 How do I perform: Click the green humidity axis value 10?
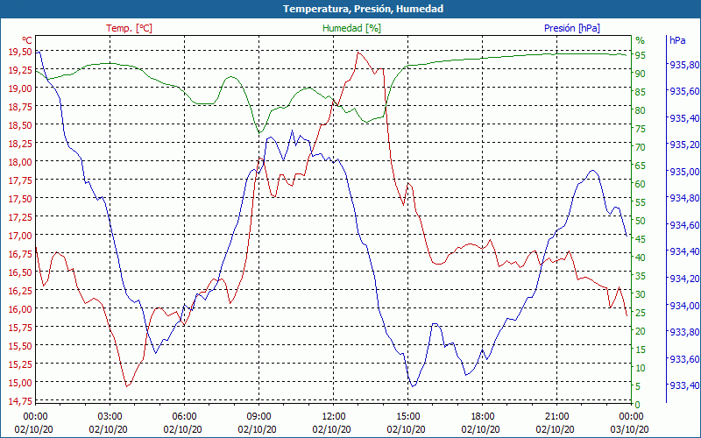pyautogui.click(x=641, y=368)
